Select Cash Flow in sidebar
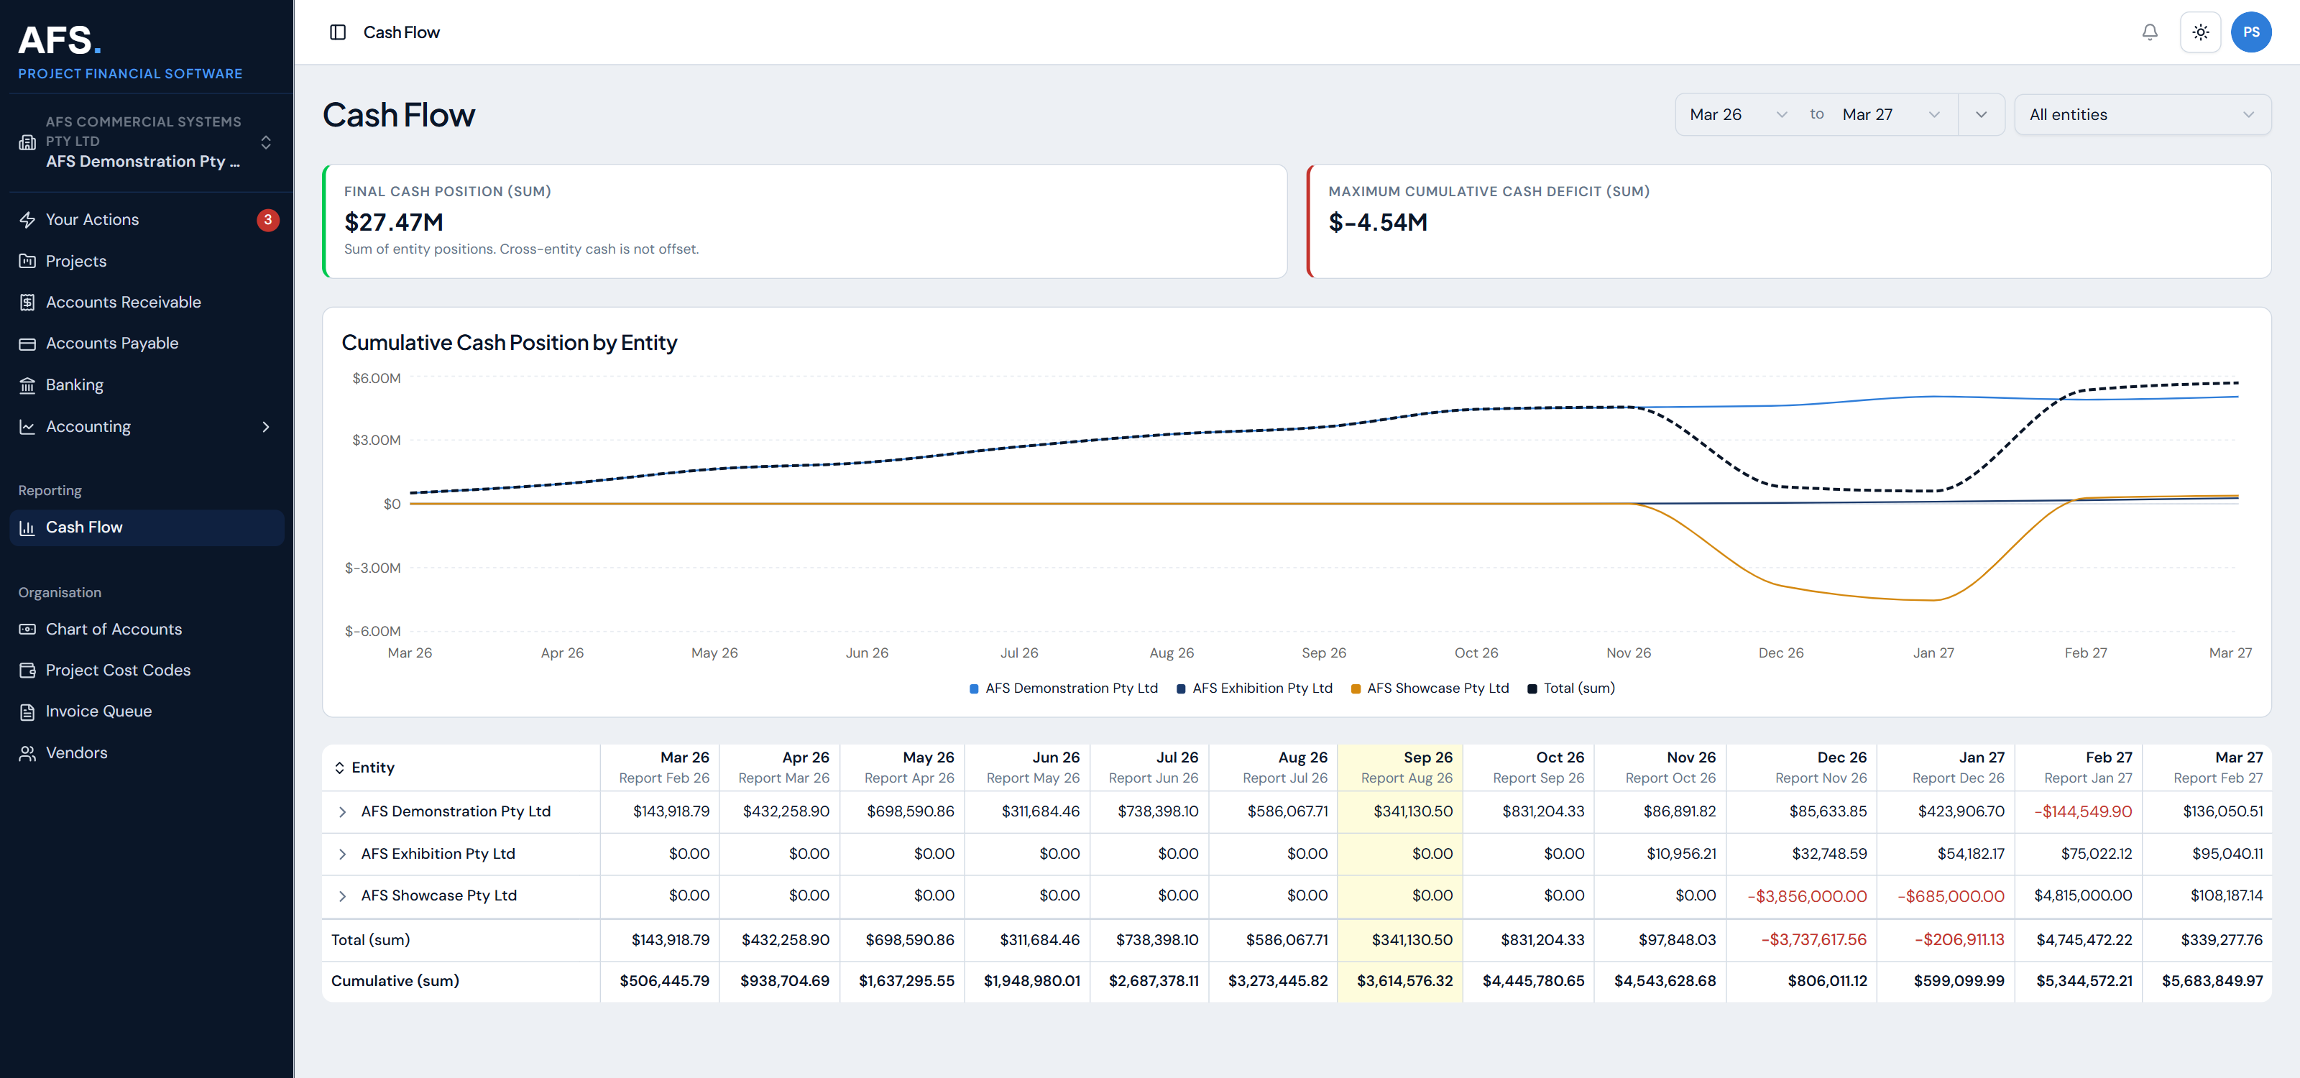The image size is (2300, 1078). pos(147,528)
